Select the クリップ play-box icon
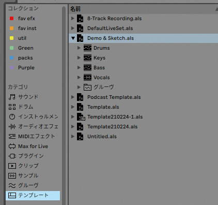 [12, 166]
